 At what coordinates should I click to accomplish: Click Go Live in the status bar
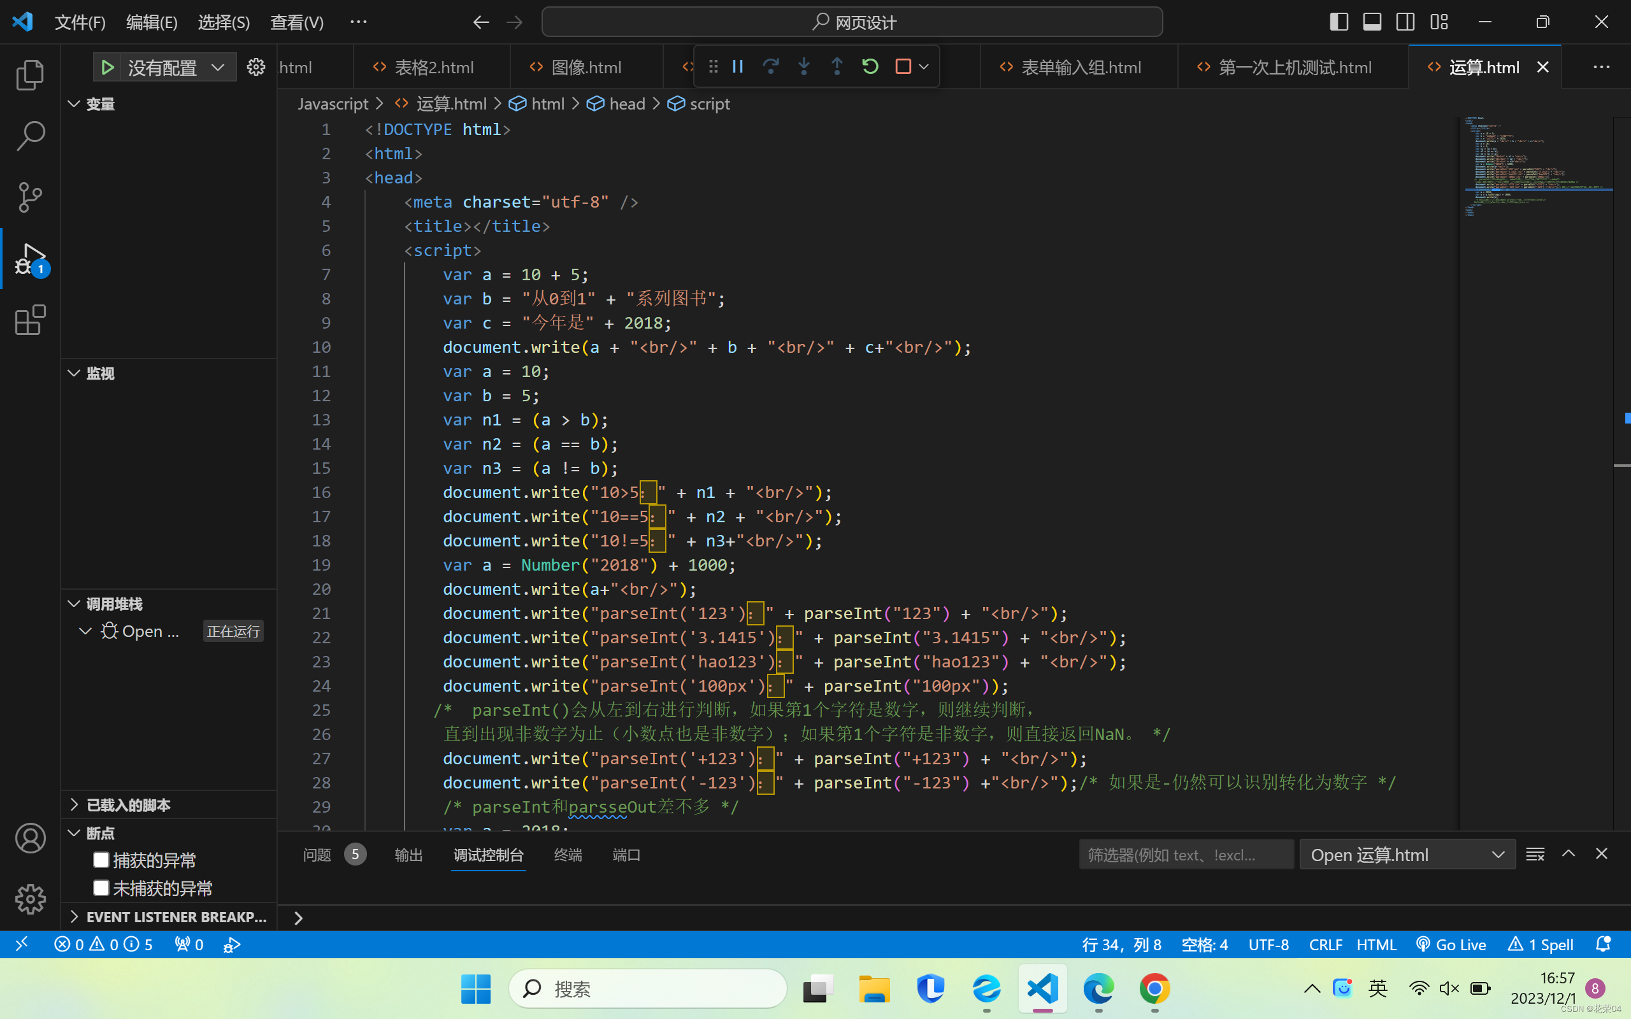coord(1451,945)
